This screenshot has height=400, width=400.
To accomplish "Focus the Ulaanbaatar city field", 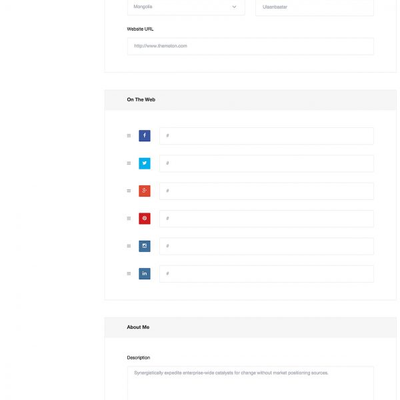I will point(315,7).
